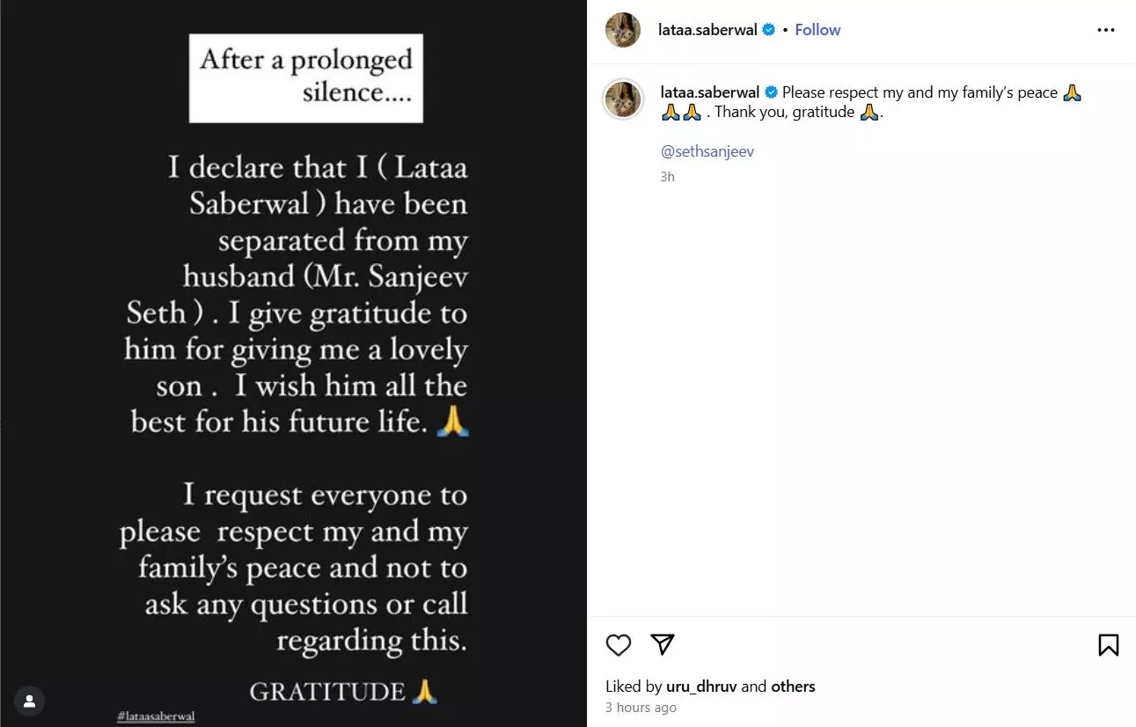Image resolution: width=1136 pixels, height=727 pixels.
Task: Like the post with the heart icon
Action: 619,645
